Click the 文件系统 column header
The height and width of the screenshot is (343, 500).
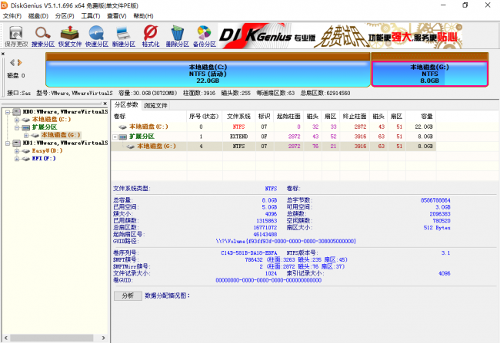pyautogui.click(x=238, y=117)
